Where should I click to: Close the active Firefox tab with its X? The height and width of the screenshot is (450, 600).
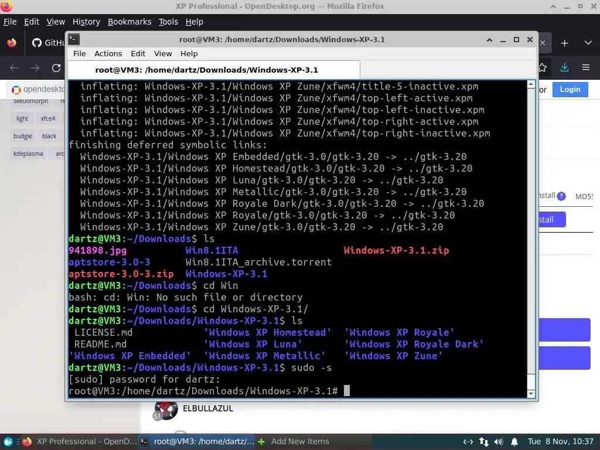[543, 43]
